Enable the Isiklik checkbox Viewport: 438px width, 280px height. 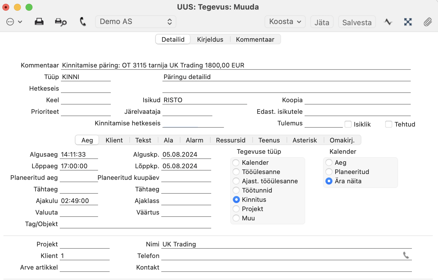coord(348,124)
